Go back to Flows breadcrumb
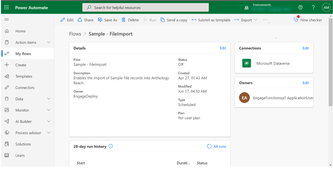Screen dimensions: 333x169 [75, 34]
